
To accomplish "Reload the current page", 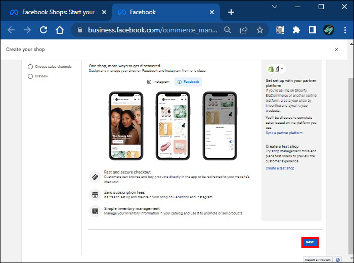I will click(x=43, y=30).
